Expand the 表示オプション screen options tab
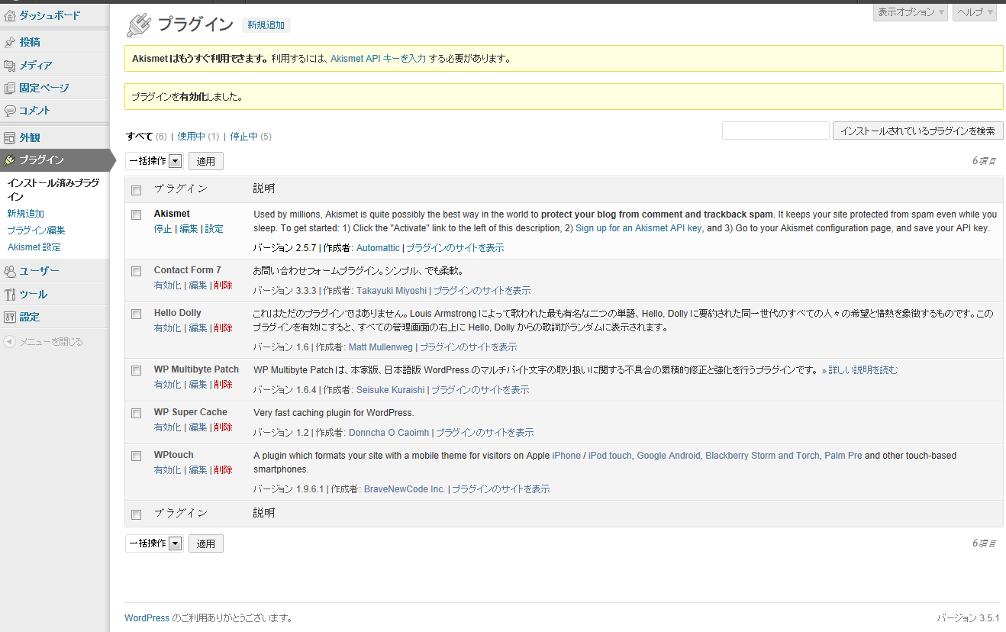The height and width of the screenshot is (632, 1006). pyautogui.click(x=911, y=12)
